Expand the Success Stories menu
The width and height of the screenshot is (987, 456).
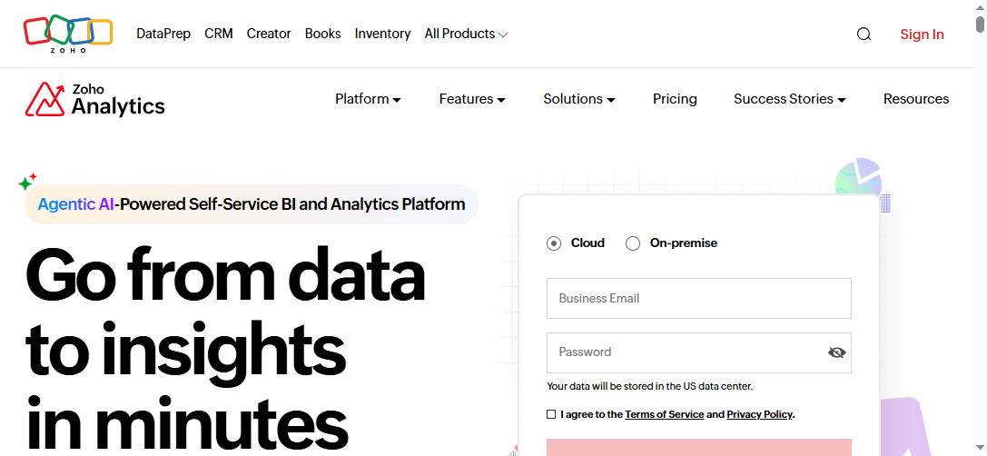click(789, 99)
